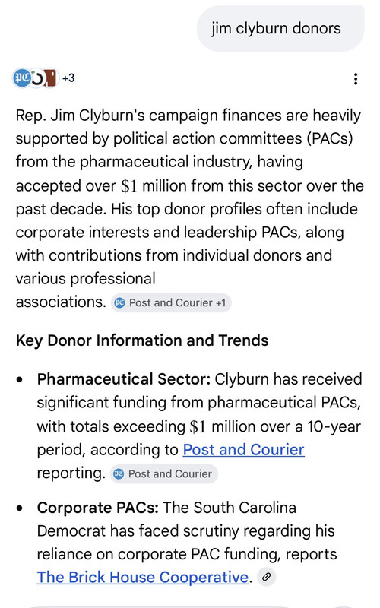This screenshot has height=608, width=380.
Task: Click PC logo in chip beside 'reporting.'
Action: 119,473
